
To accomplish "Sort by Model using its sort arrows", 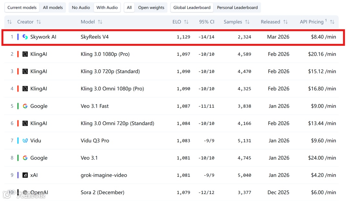I will click(x=100, y=22).
